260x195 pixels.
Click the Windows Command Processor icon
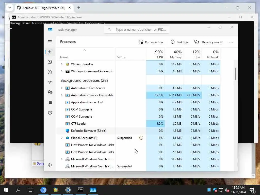click(x=68, y=71)
